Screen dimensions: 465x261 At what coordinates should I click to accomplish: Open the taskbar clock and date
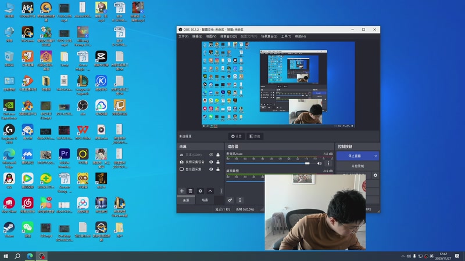[443, 256]
